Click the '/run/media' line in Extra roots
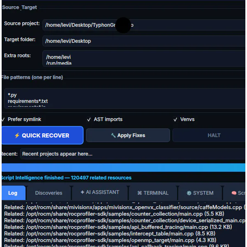The image size is (247, 247). coord(59,63)
